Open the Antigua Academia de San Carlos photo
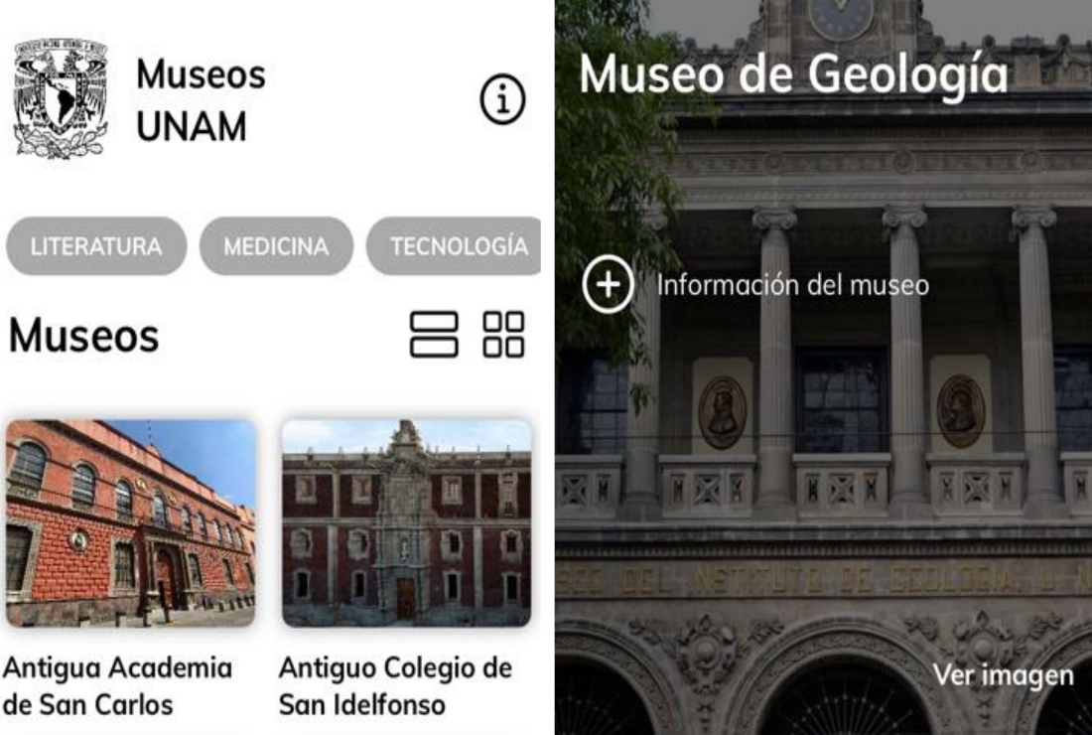 (130, 522)
